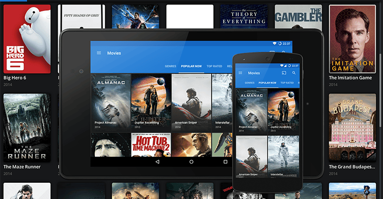Open the poster right of Hot Tub Time Machine 2 on the tablet
The height and width of the screenshot is (199, 383).
(x=191, y=145)
